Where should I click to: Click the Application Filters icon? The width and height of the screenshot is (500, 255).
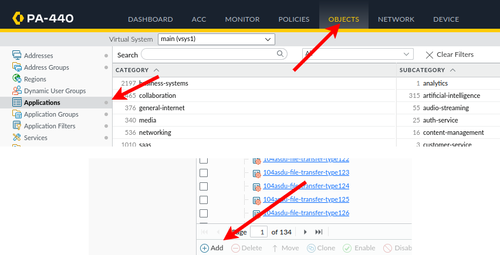click(17, 126)
